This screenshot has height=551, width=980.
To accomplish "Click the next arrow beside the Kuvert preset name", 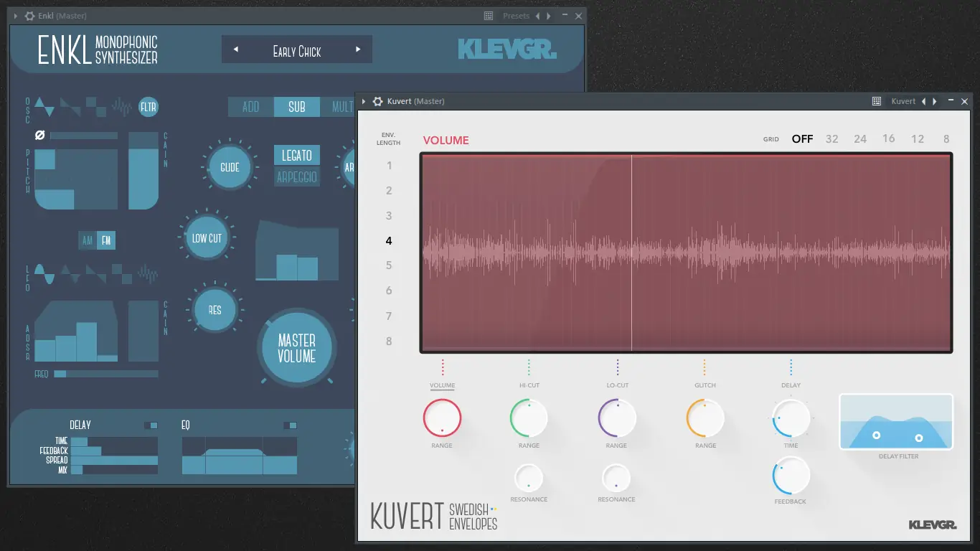I will click(x=934, y=101).
